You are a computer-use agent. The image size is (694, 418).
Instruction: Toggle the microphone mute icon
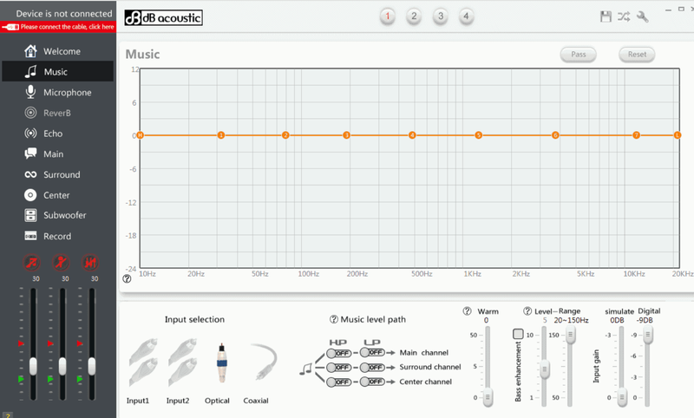[61, 263]
